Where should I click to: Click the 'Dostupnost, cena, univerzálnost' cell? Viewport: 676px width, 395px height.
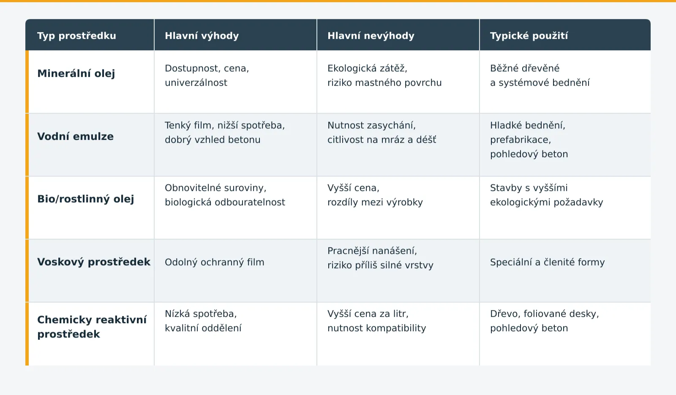click(235, 82)
